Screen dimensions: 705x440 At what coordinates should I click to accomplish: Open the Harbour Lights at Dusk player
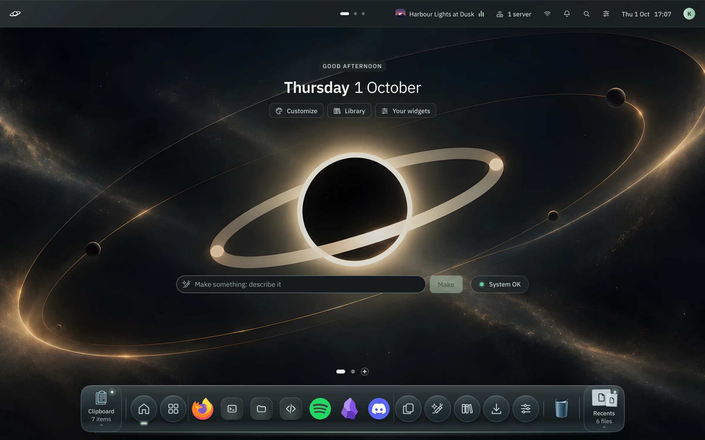tap(439, 14)
